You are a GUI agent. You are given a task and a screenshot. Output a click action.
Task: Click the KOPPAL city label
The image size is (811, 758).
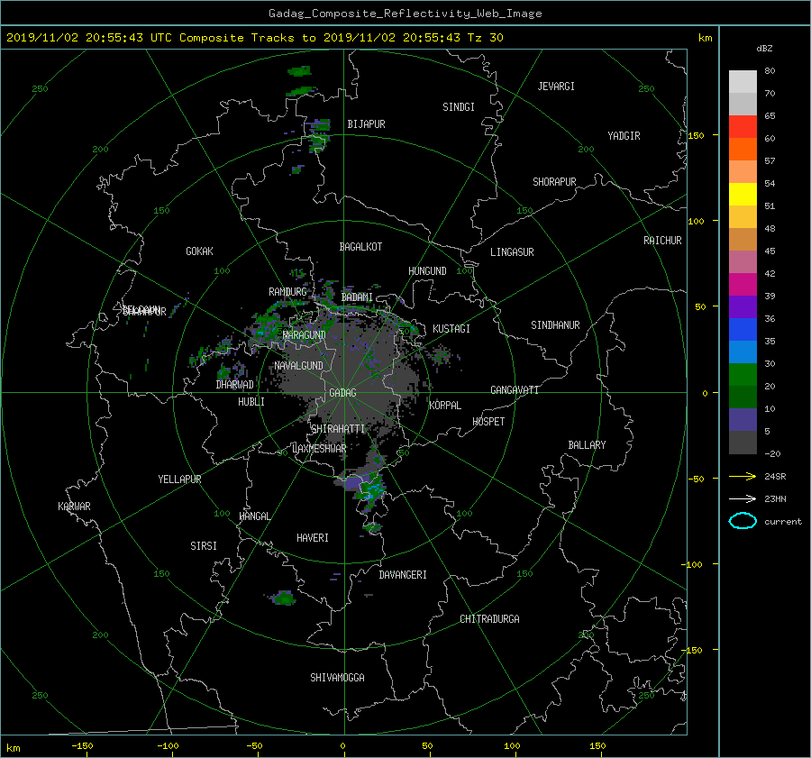(445, 406)
